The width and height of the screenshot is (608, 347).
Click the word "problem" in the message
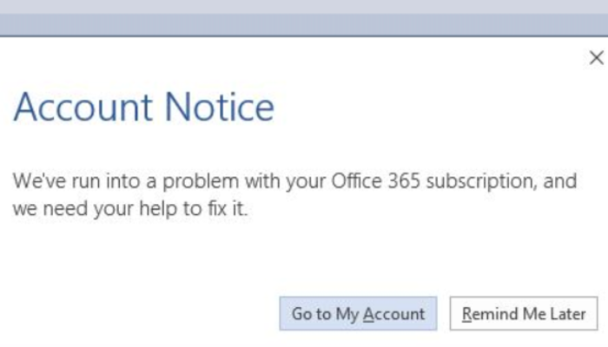pyautogui.click(x=201, y=182)
